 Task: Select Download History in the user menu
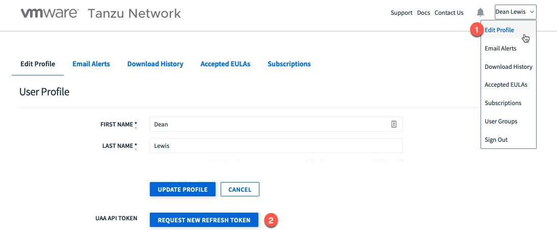[x=509, y=66]
